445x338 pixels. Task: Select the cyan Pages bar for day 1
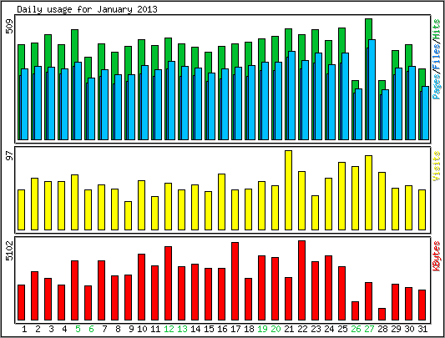pos(25,104)
